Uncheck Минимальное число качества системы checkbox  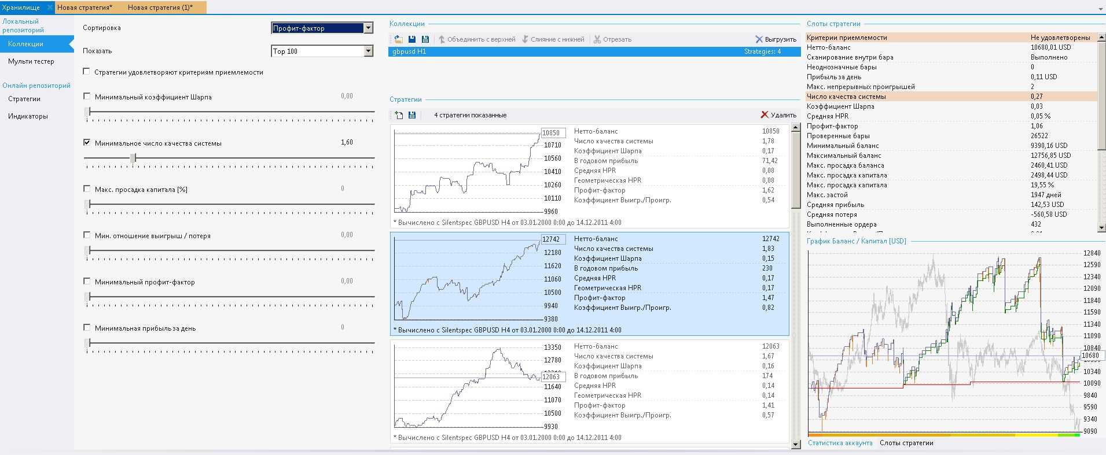click(87, 142)
